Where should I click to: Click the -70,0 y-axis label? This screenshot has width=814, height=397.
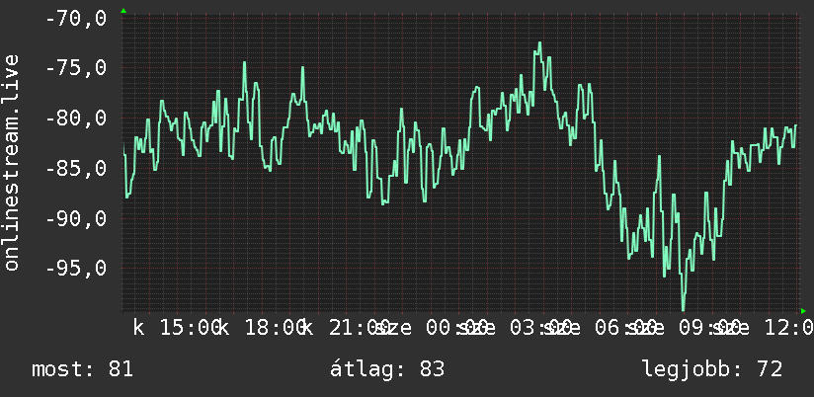pos(76,19)
